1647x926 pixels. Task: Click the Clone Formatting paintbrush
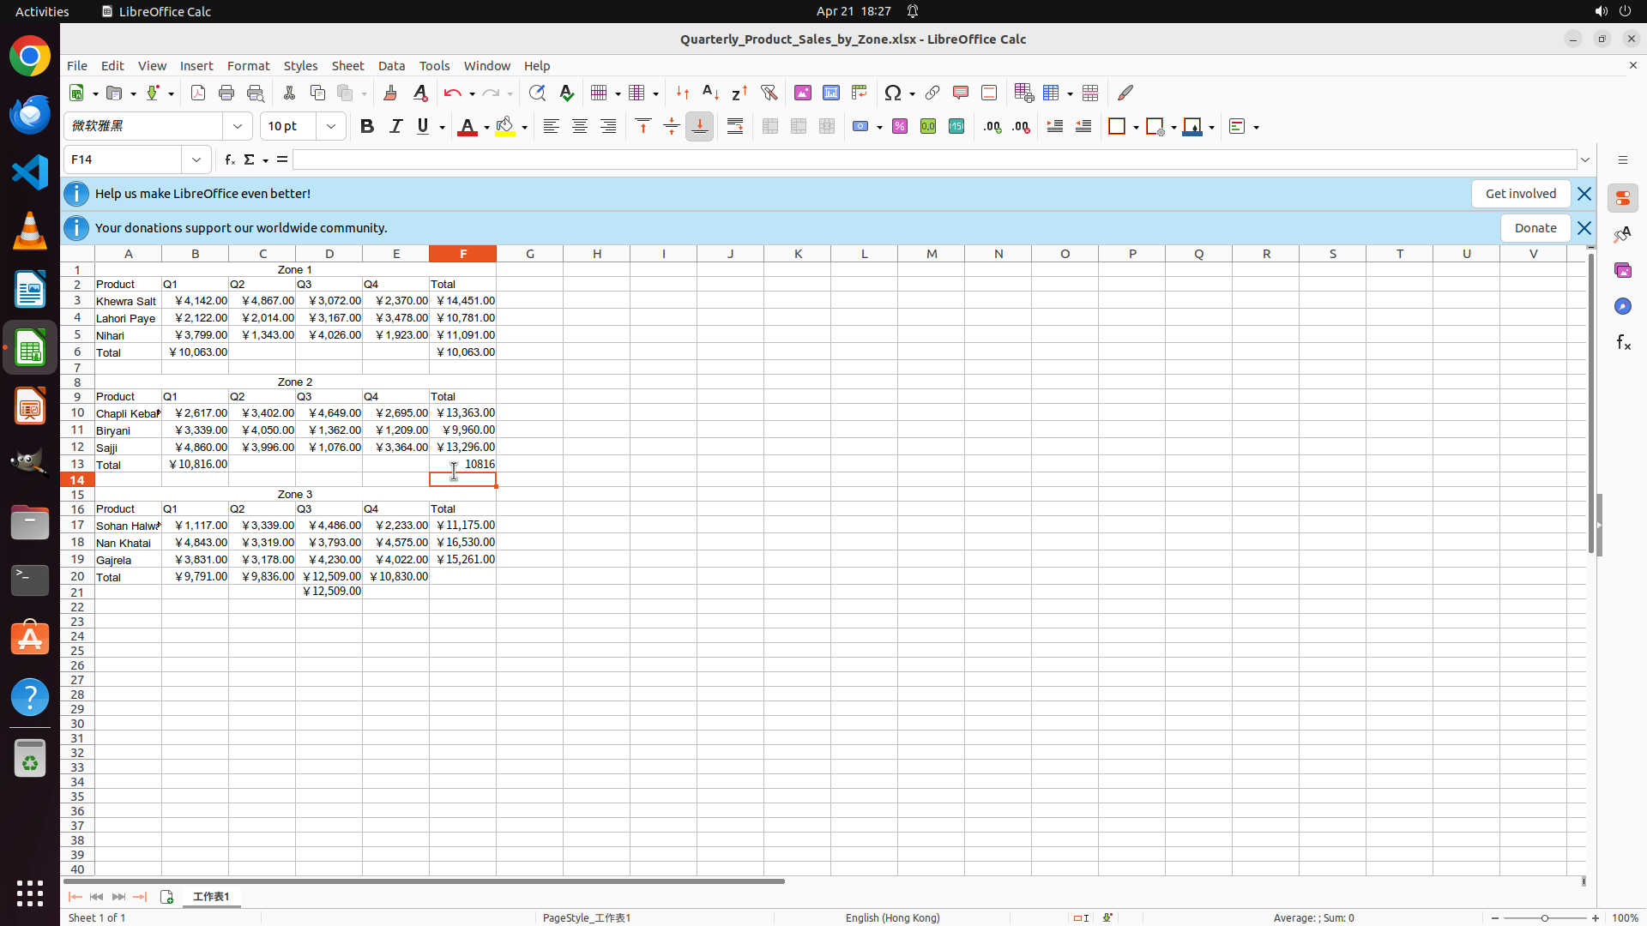(x=390, y=93)
